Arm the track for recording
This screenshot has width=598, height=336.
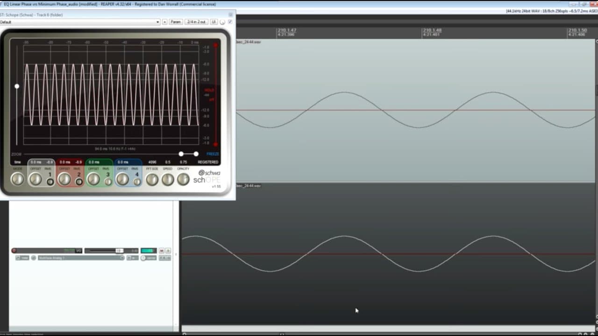click(x=14, y=251)
